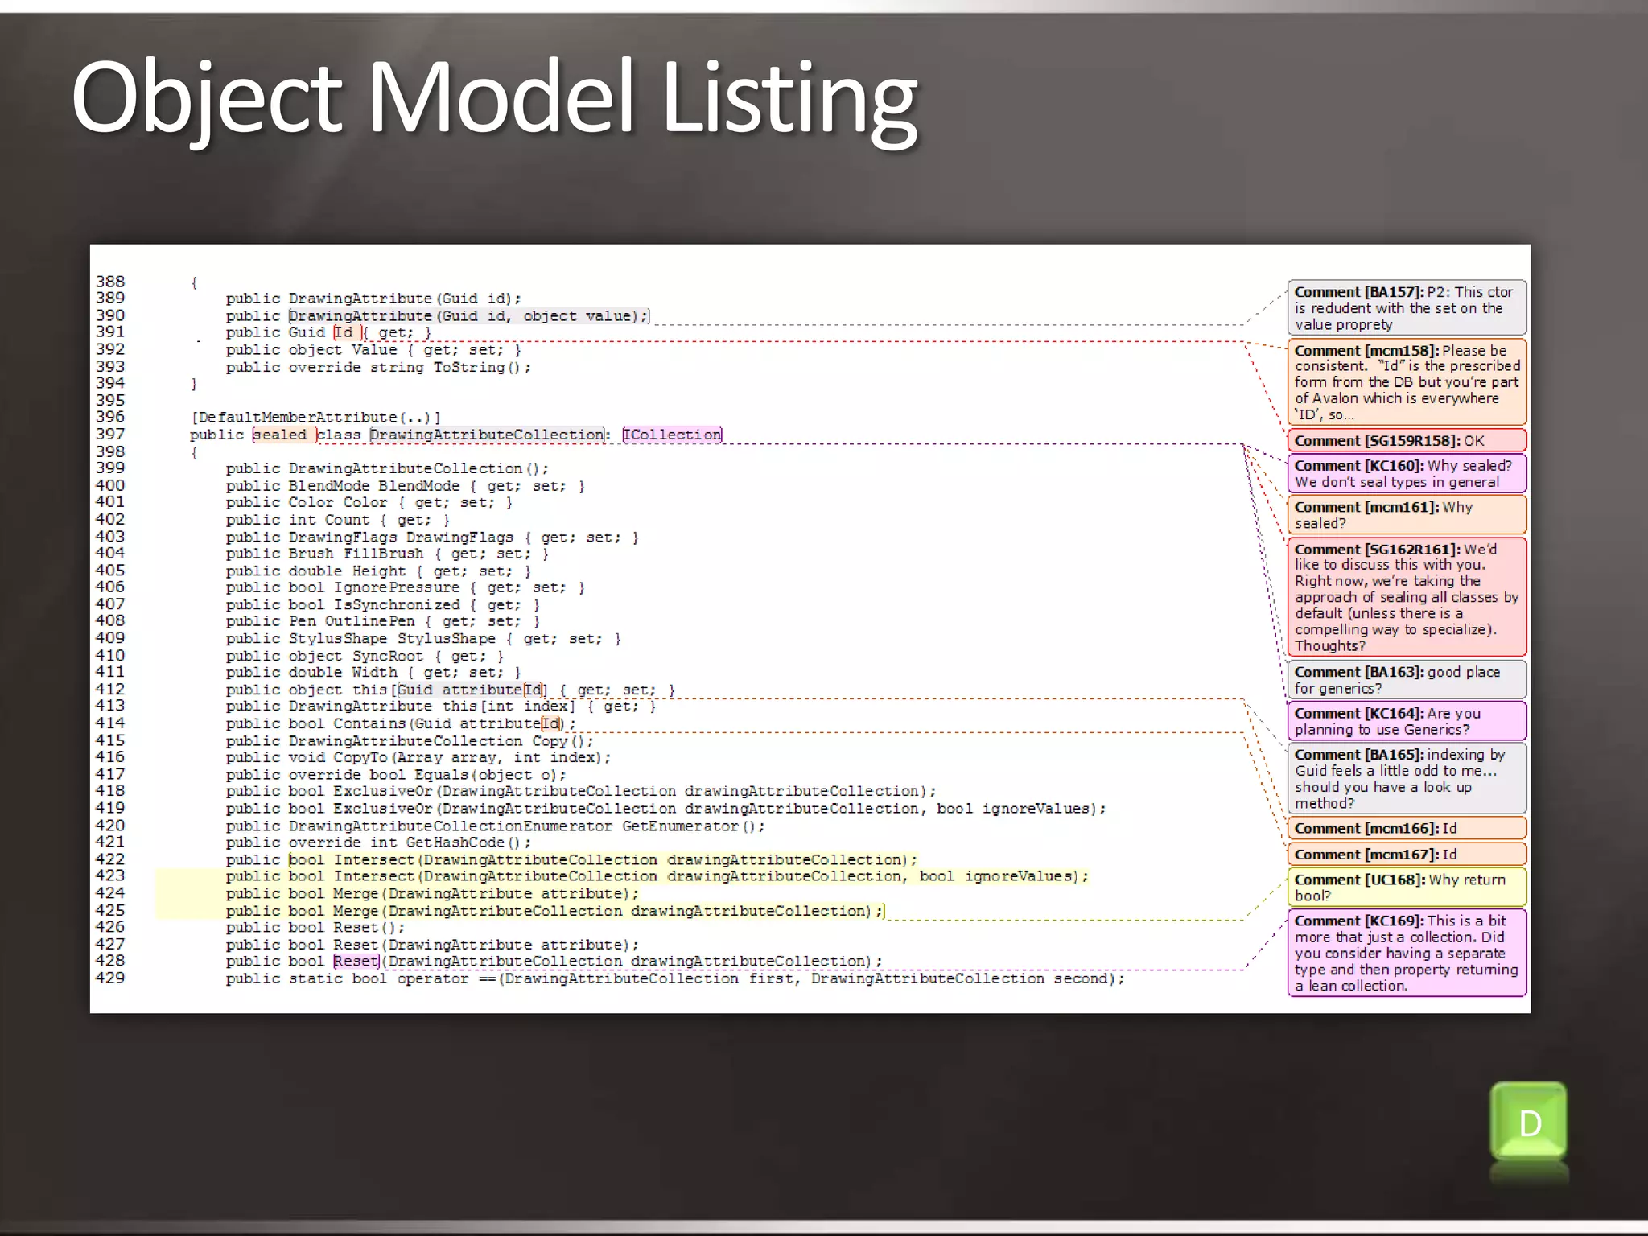Select comment KC160 'Why sealed?'
This screenshot has height=1236, width=1648.
(1407, 473)
